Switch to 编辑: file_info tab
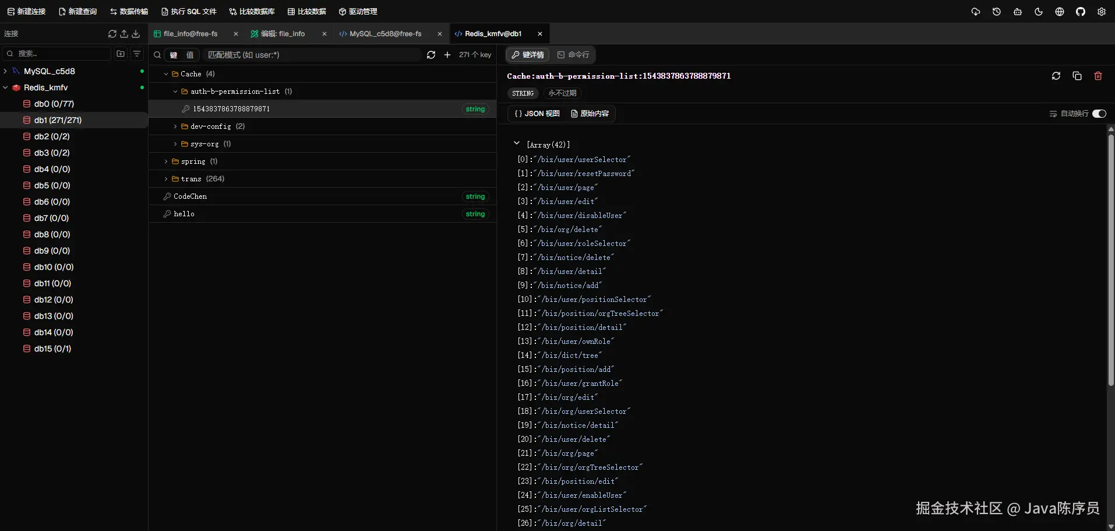 [283, 34]
